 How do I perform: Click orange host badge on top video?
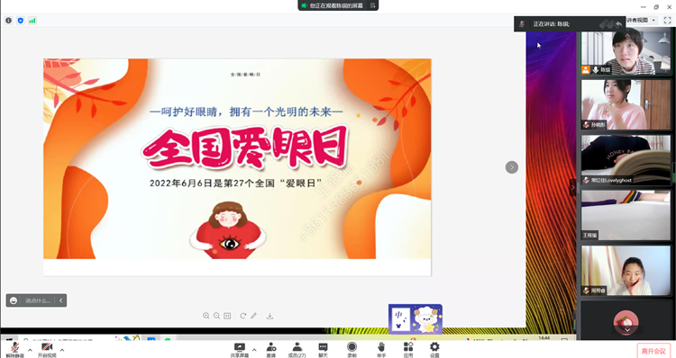click(x=586, y=69)
